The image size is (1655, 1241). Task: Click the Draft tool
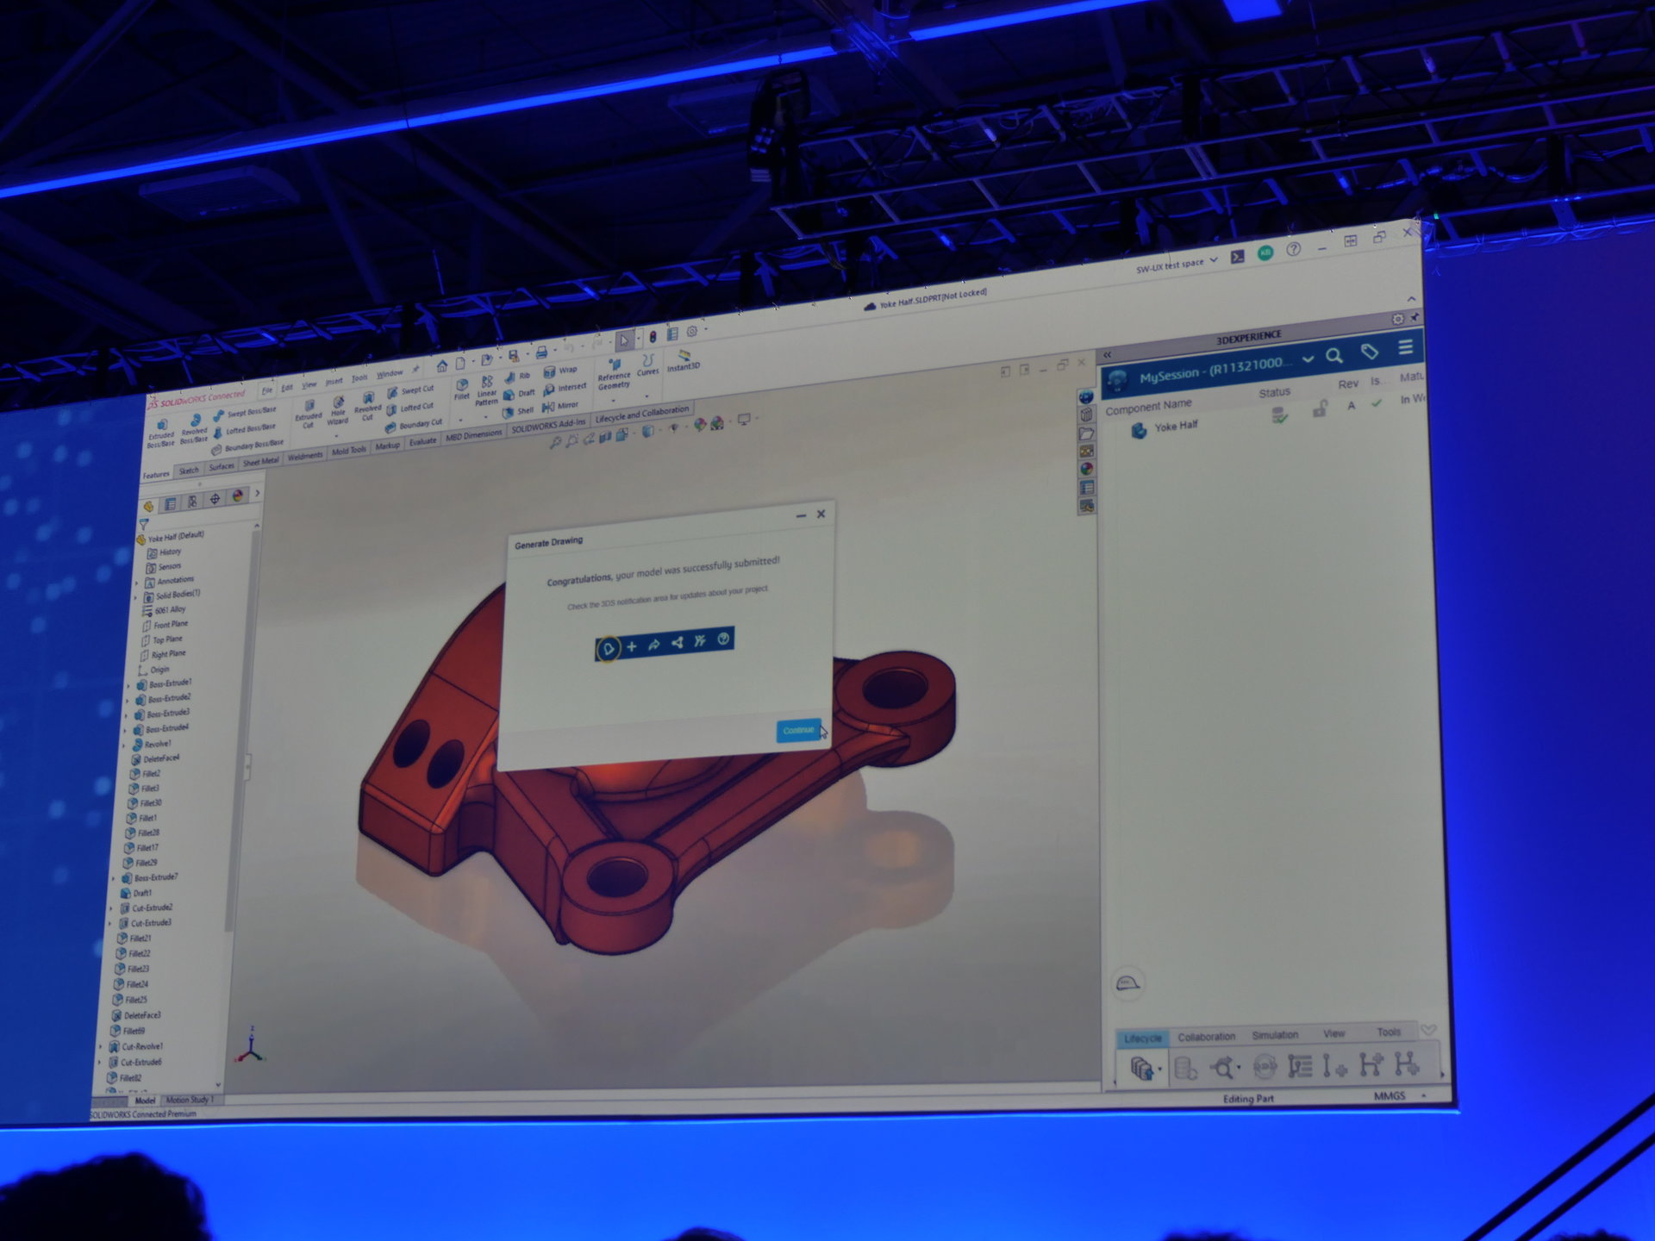point(520,394)
